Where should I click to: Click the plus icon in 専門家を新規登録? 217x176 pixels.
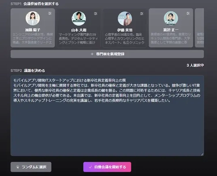click(92, 54)
